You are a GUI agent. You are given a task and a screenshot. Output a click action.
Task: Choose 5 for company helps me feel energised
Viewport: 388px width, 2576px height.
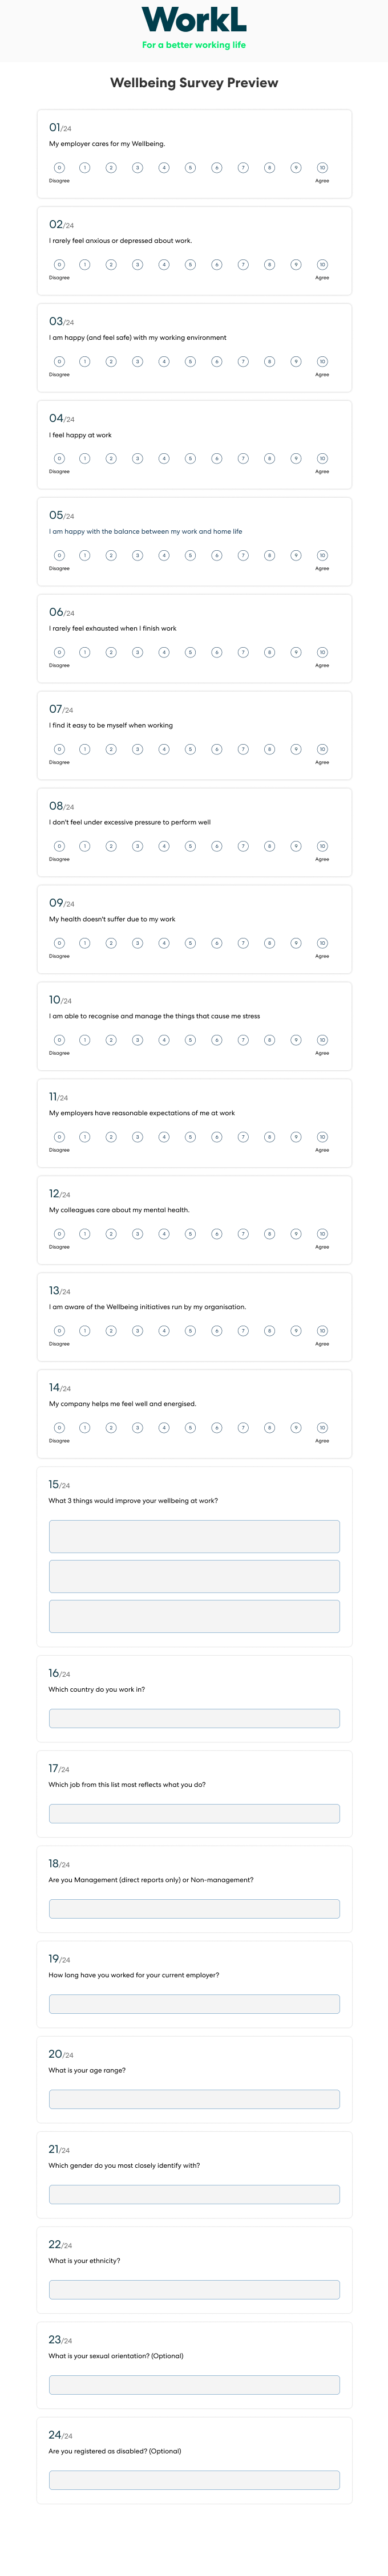click(x=190, y=1428)
